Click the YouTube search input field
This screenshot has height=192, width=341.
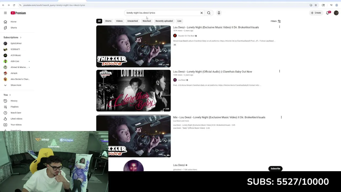(163, 13)
